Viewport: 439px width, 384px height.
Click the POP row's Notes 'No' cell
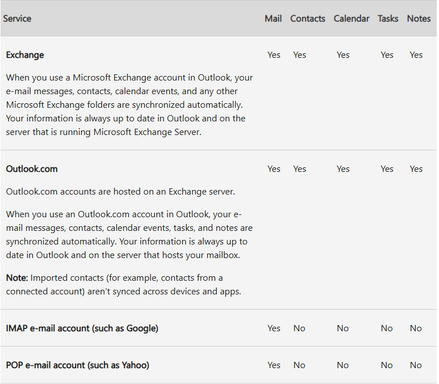pyautogui.click(x=416, y=365)
